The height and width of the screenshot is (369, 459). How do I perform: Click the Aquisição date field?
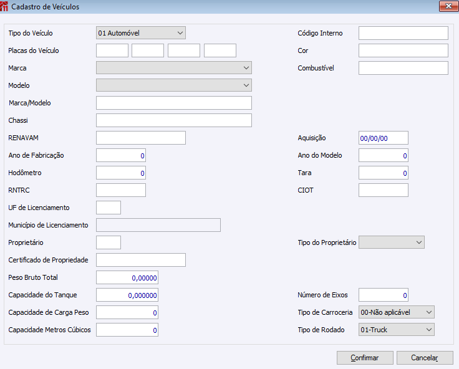pyautogui.click(x=384, y=138)
